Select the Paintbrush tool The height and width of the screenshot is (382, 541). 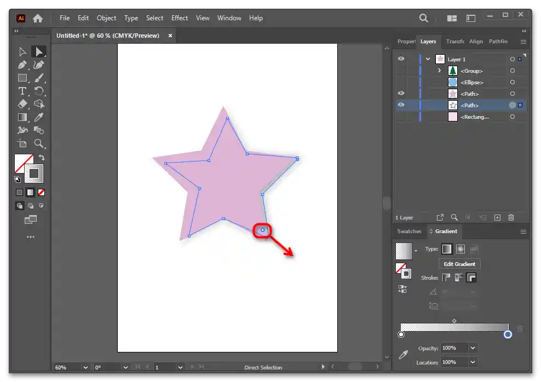click(39, 78)
